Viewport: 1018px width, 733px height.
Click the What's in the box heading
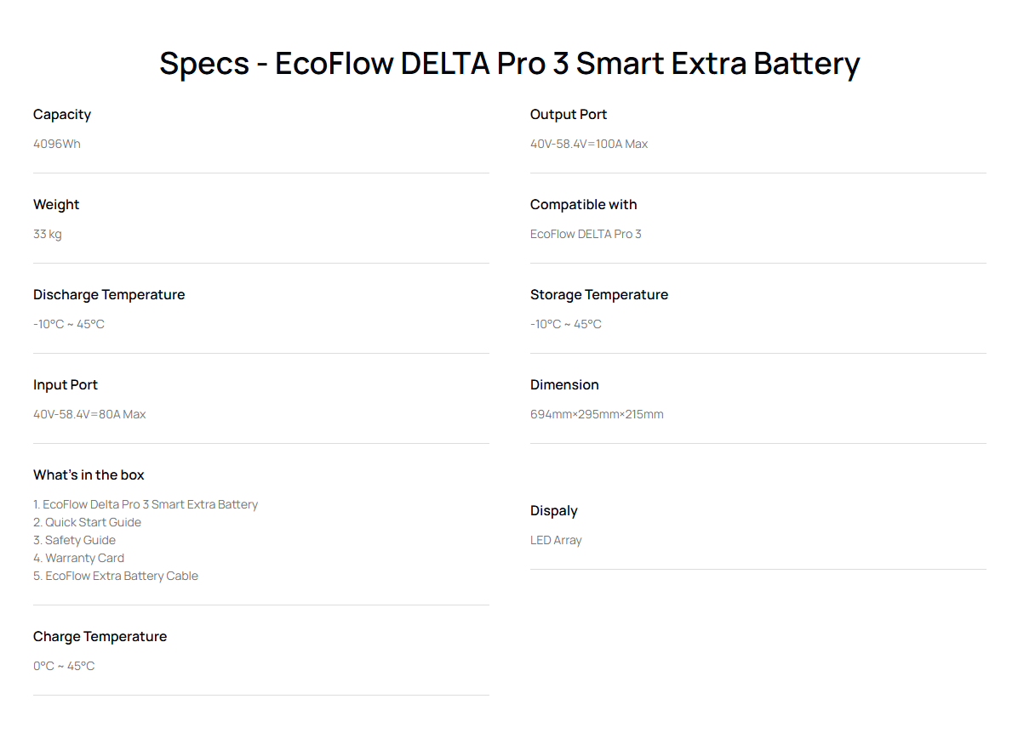(89, 475)
